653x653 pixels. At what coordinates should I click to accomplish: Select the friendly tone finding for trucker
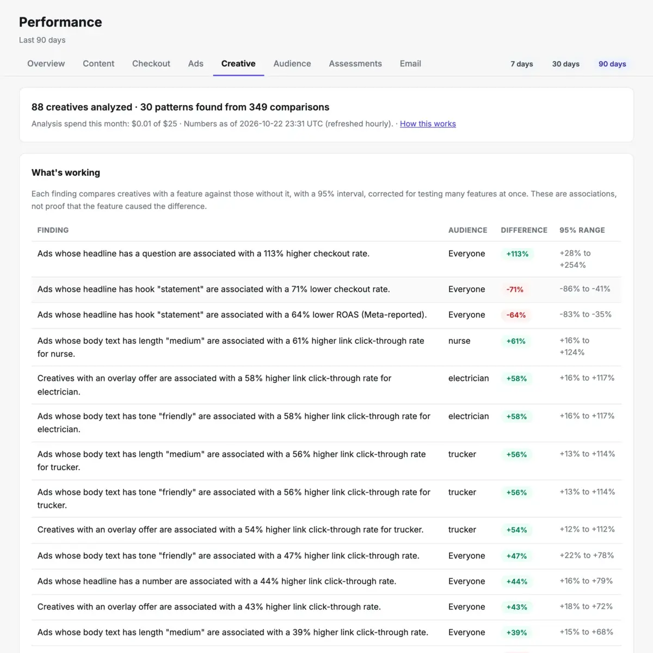click(326, 498)
